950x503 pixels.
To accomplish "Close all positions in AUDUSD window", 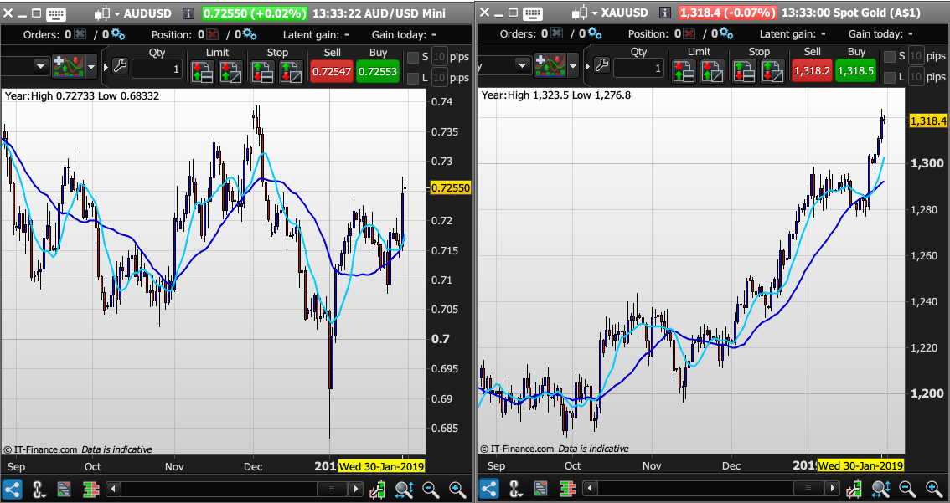I will tap(213, 34).
